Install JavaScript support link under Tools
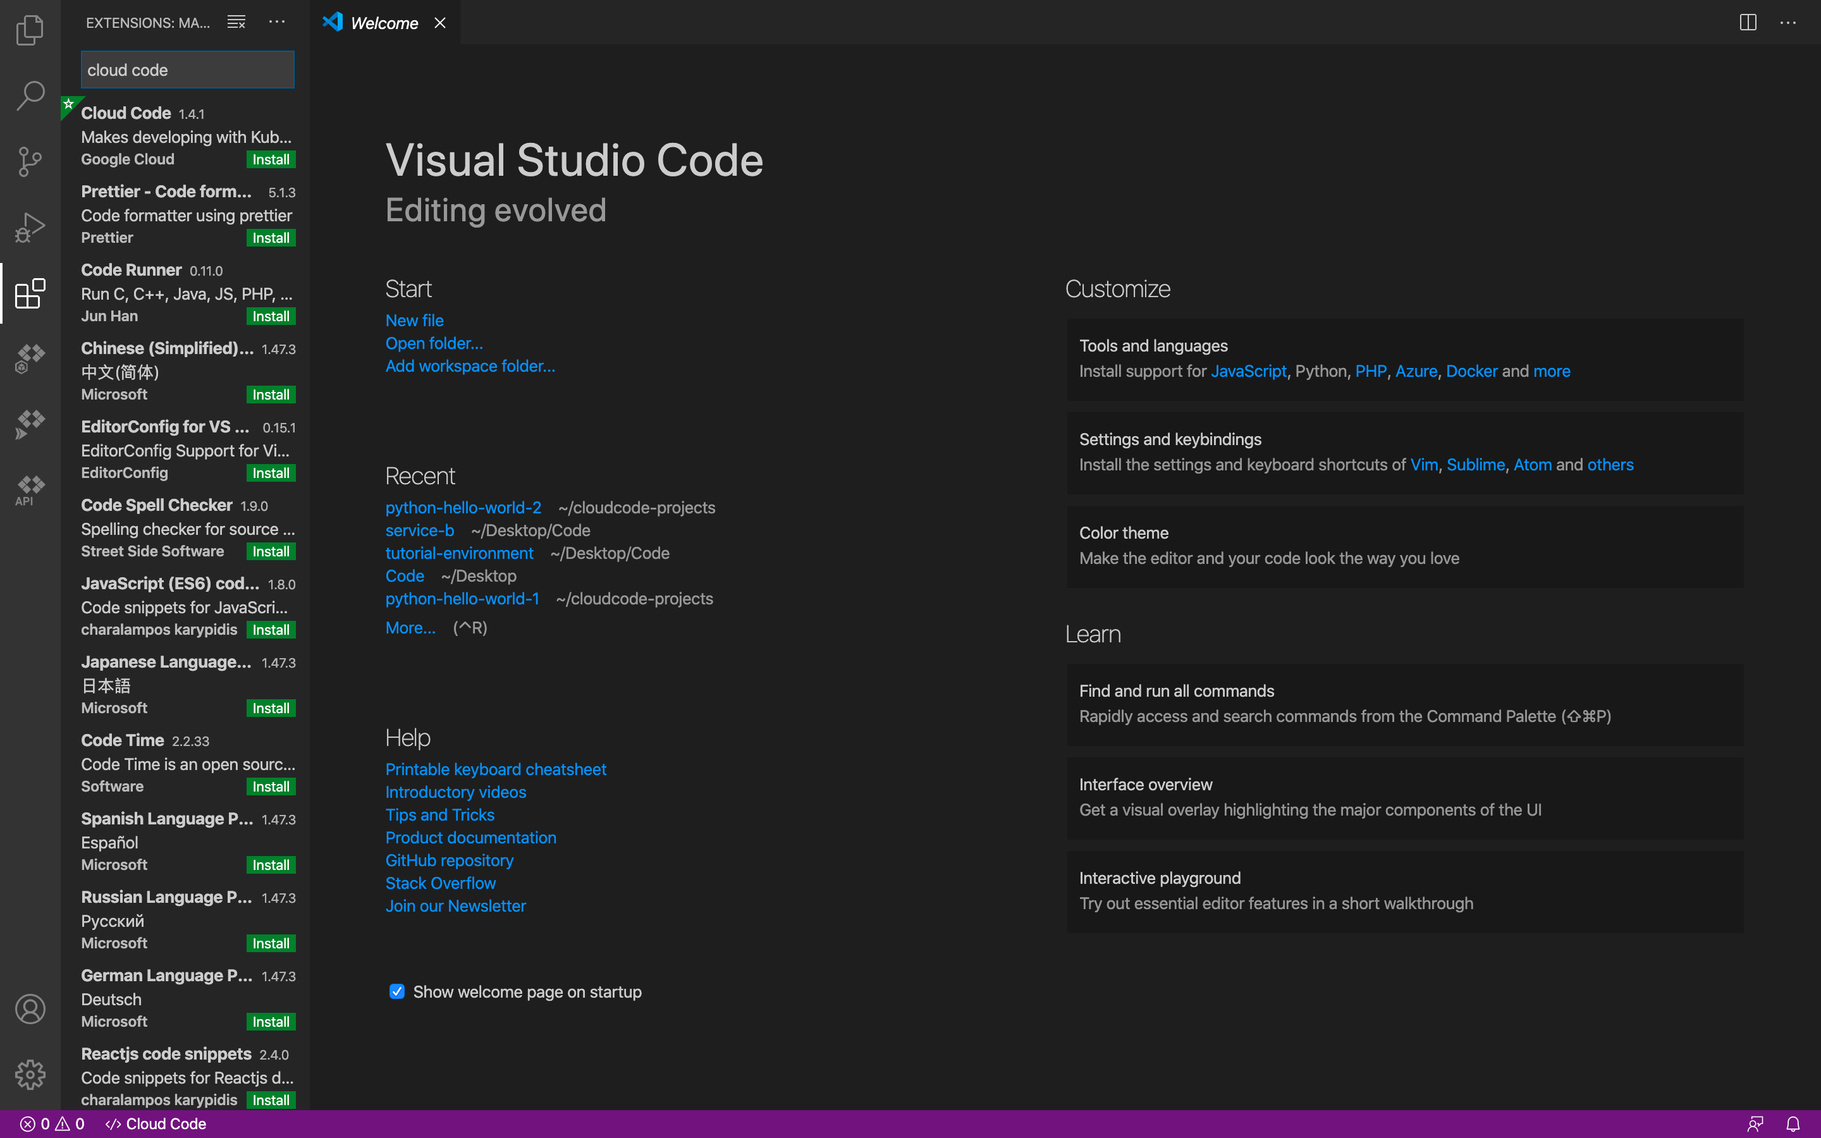The width and height of the screenshot is (1821, 1138). [1248, 371]
